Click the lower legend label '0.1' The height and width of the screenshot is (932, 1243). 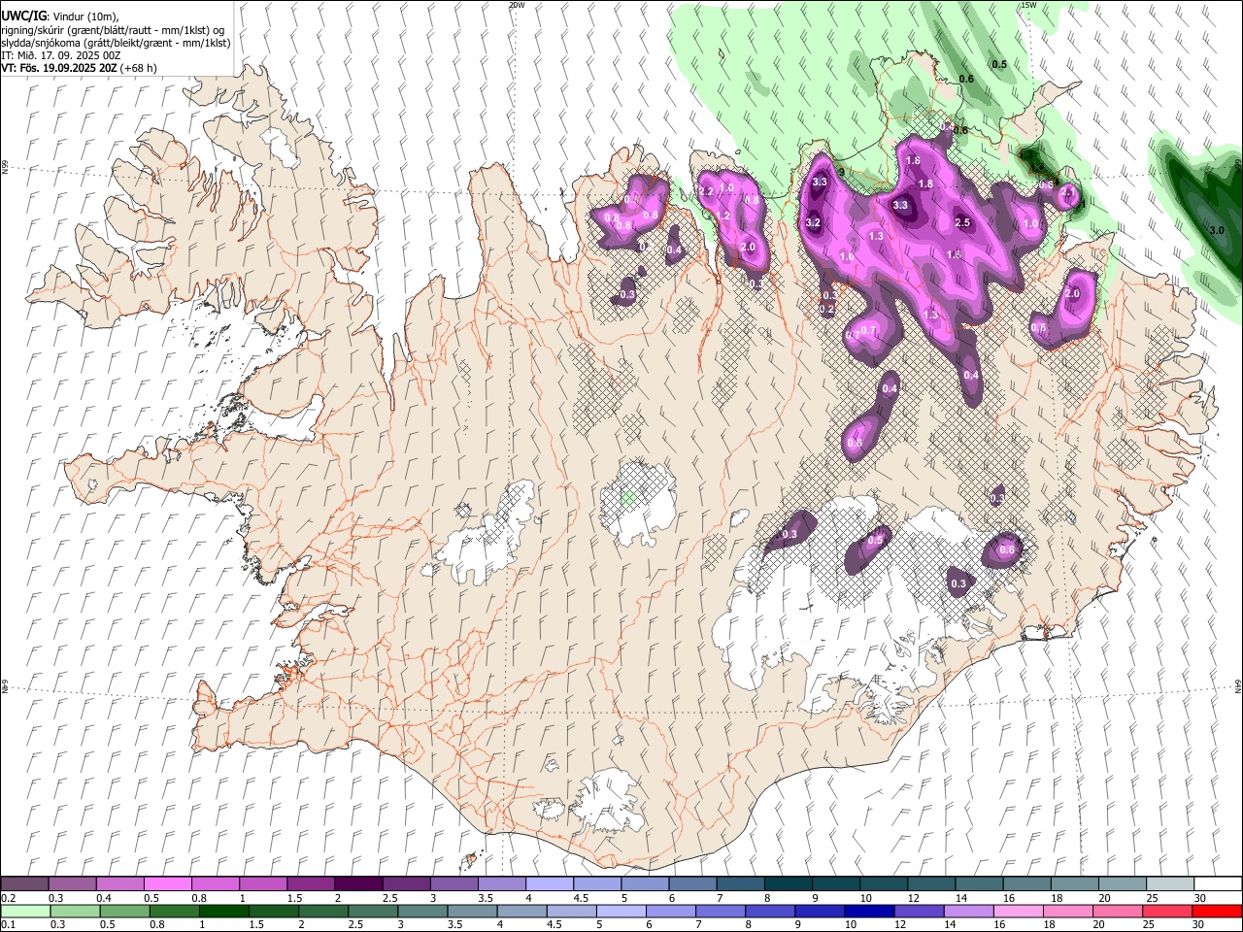(8, 924)
